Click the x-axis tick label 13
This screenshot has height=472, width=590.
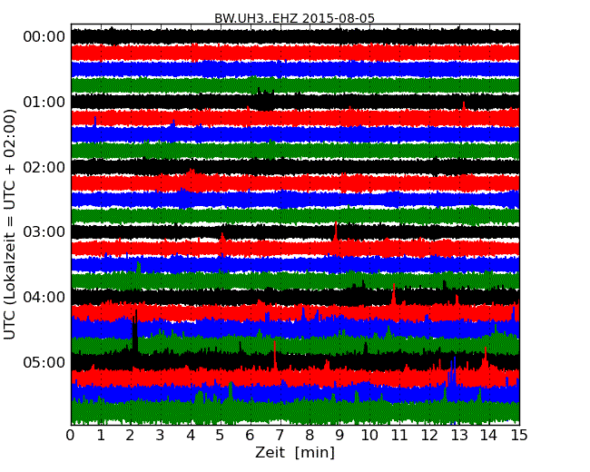point(459,436)
